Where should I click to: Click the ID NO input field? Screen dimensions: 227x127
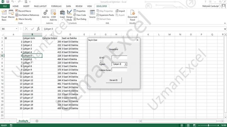pyautogui.click(x=120, y=58)
